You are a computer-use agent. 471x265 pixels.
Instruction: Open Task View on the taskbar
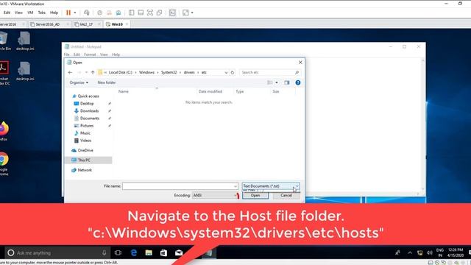pyautogui.click(x=118, y=252)
